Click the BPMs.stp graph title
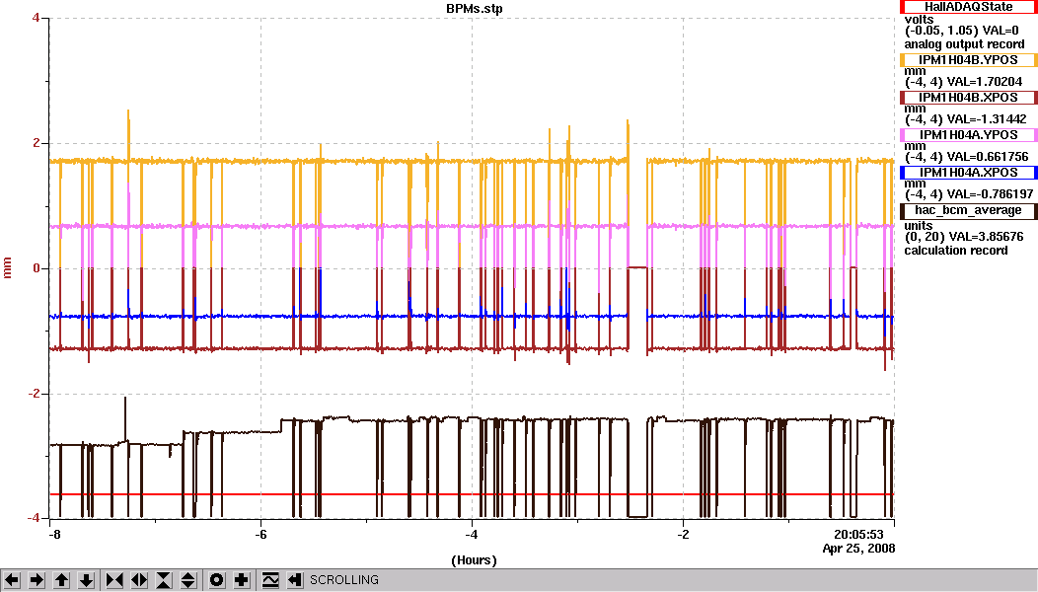This screenshot has height=592, width=1038. (x=474, y=9)
